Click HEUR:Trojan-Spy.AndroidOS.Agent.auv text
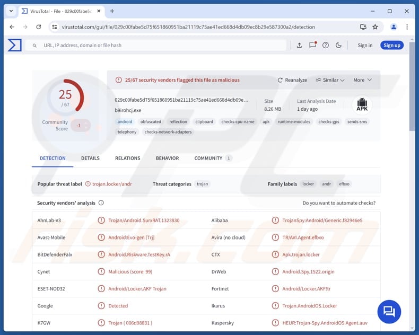419x335 pixels. [325, 323]
